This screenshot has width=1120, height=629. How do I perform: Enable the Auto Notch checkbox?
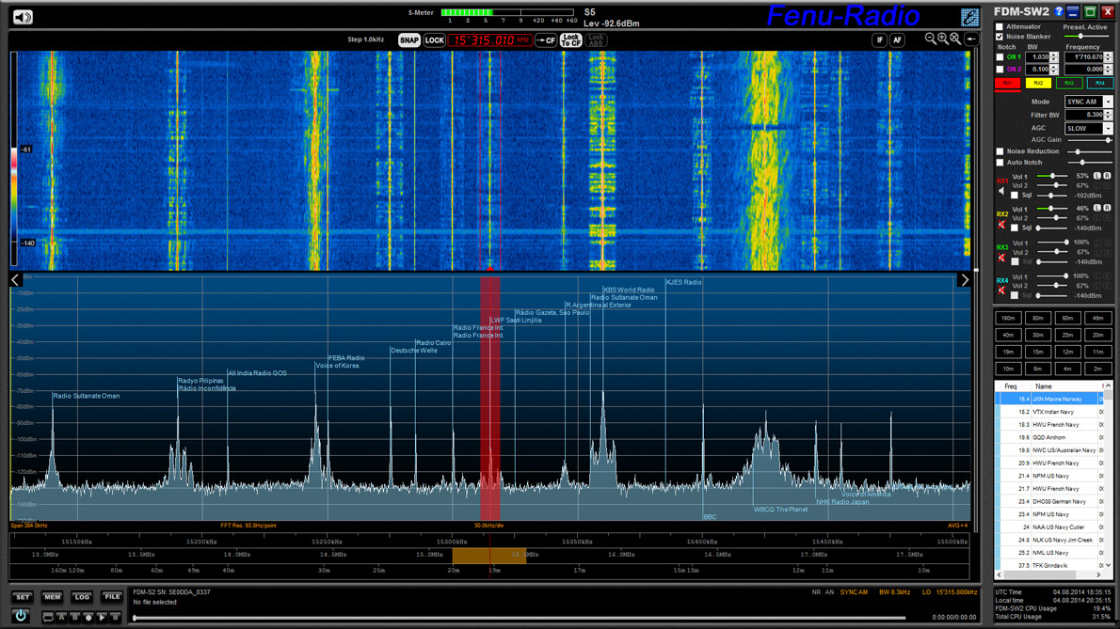click(x=1001, y=161)
